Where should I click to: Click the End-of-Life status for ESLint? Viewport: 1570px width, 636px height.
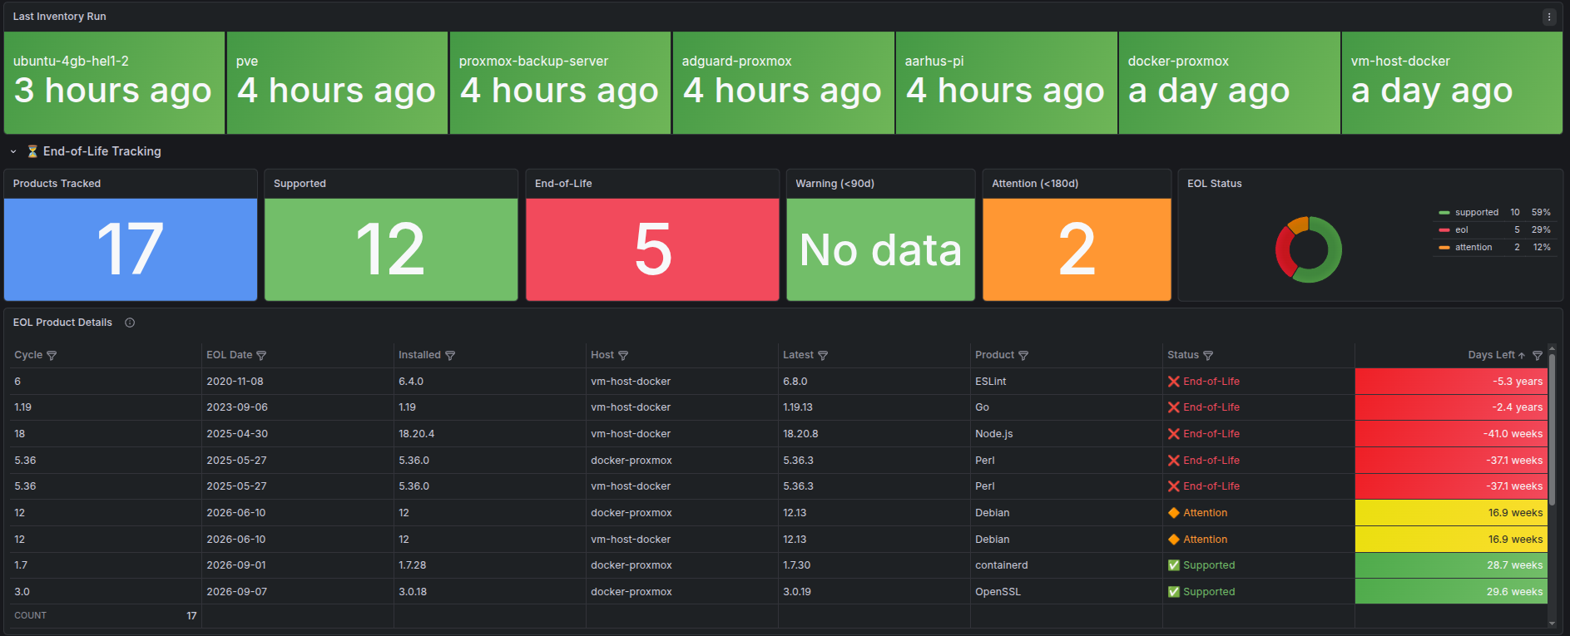coord(1204,382)
